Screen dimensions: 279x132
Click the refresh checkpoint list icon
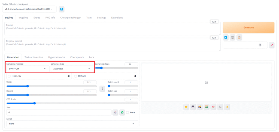point(62,9)
